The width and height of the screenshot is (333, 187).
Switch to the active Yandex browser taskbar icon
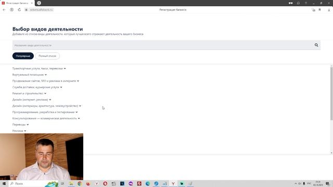pyautogui.click(x=173, y=183)
